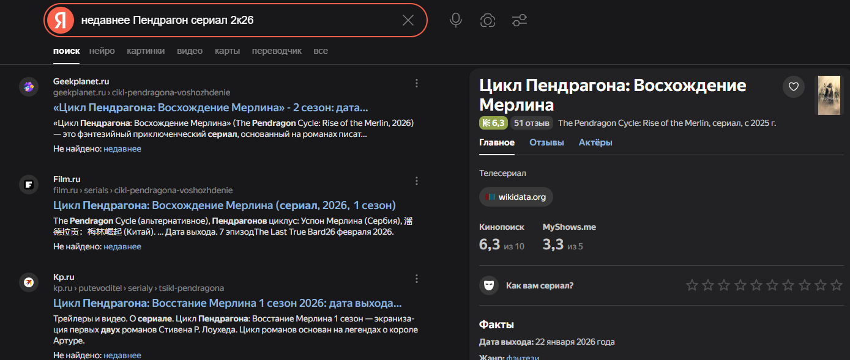Open the kp.ru › putevoditel breadcrumb URL

pos(138,288)
